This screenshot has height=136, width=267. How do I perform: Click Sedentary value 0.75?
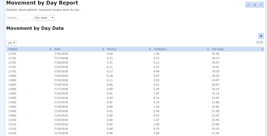pyautogui.click(x=156, y=129)
